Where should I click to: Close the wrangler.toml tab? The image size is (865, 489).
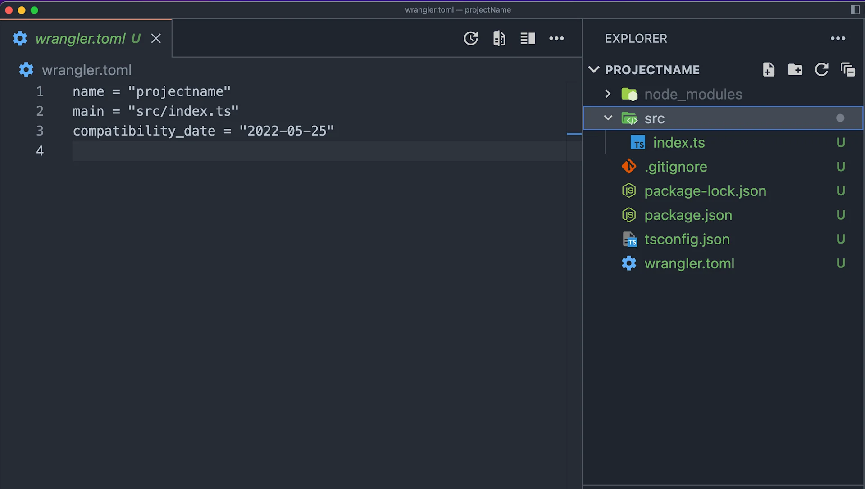156,39
